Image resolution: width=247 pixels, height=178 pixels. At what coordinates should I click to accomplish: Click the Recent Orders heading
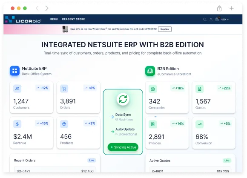tap(25, 161)
